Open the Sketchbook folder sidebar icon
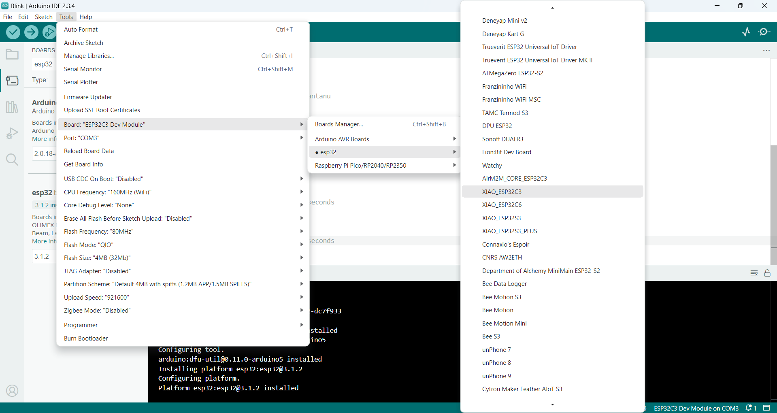Viewport: 777px width, 413px height. tap(12, 54)
